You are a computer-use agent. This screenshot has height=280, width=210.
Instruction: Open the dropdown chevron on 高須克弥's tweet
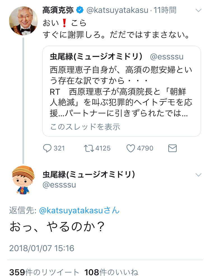[x=199, y=10]
